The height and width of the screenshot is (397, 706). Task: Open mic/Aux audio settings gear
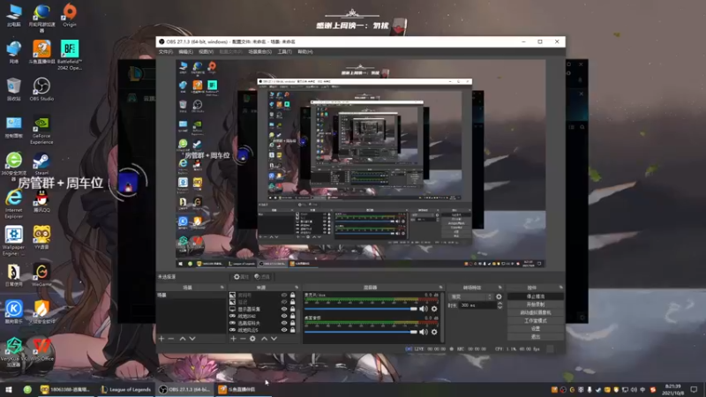point(434,309)
